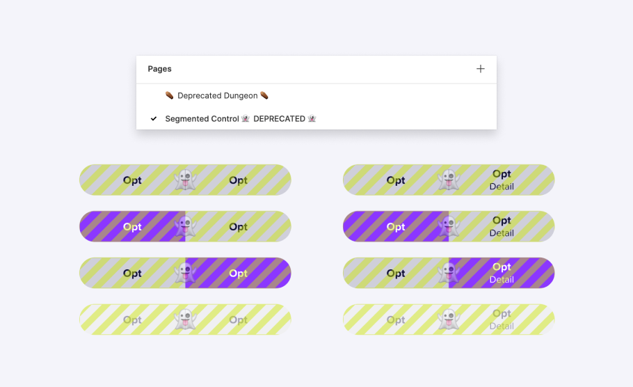Click ghost in faded disabled control without Detail
The height and width of the screenshot is (387, 633).
(x=185, y=320)
